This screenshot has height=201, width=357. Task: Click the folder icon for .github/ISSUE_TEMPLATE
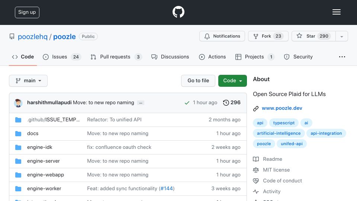[x=18, y=119]
